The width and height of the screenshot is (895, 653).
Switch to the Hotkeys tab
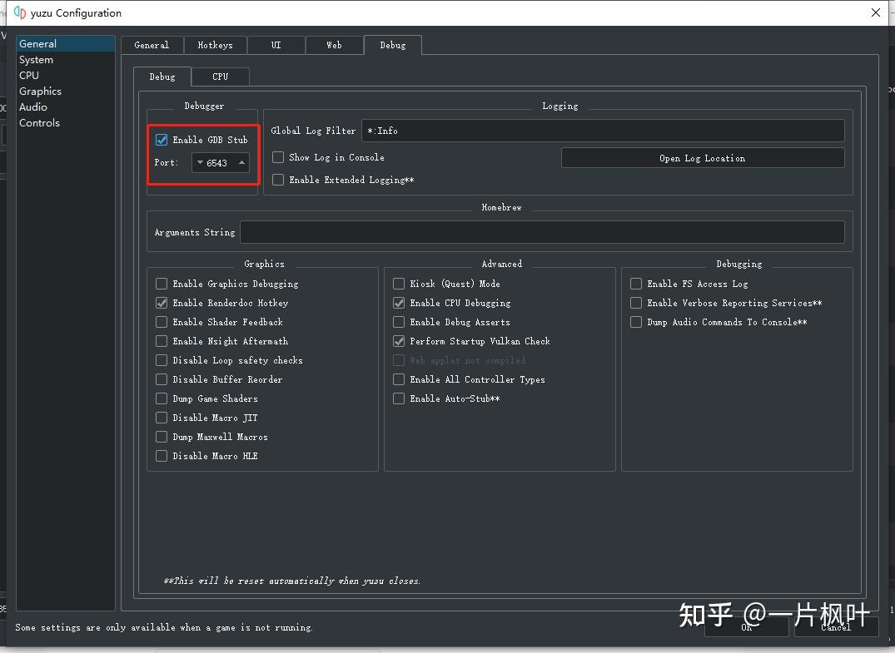click(x=215, y=45)
